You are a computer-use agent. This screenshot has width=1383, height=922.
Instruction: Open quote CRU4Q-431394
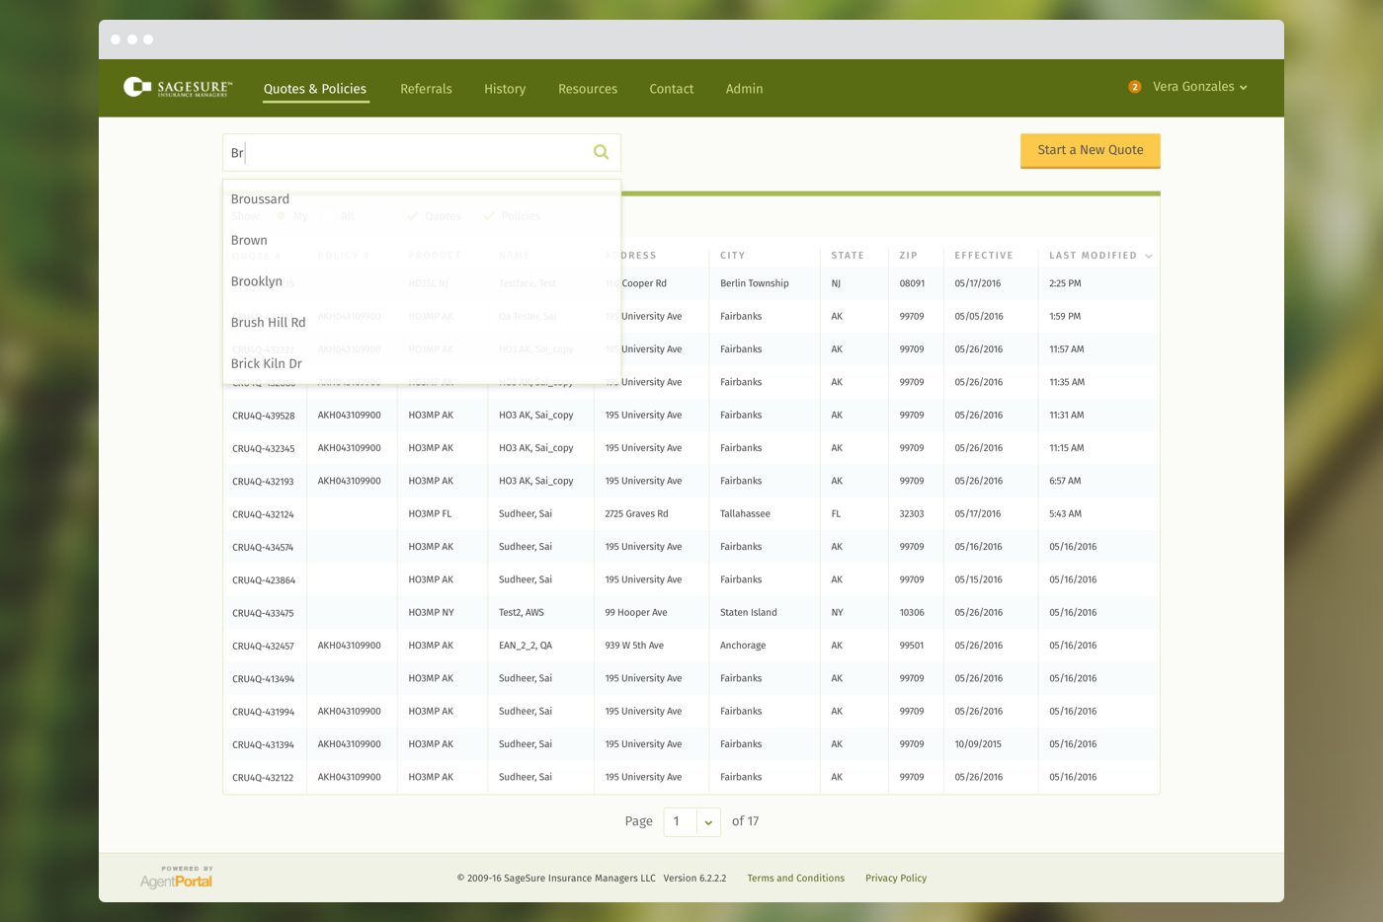point(263,744)
